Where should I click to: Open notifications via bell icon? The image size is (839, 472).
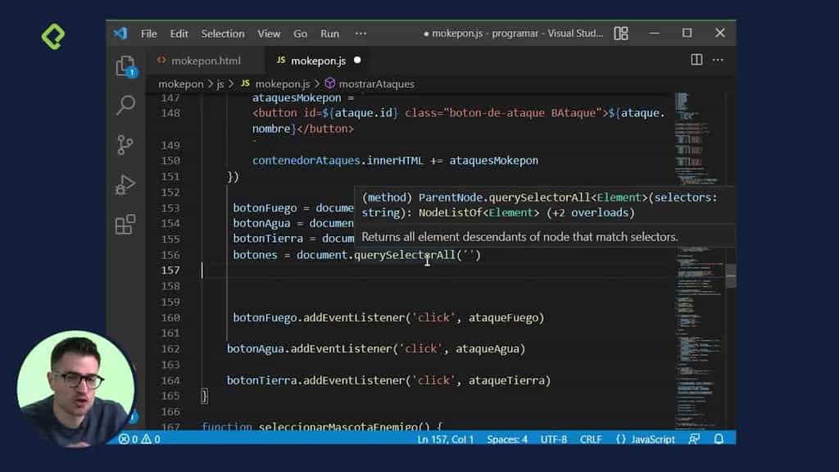click(x=719, y=438)
